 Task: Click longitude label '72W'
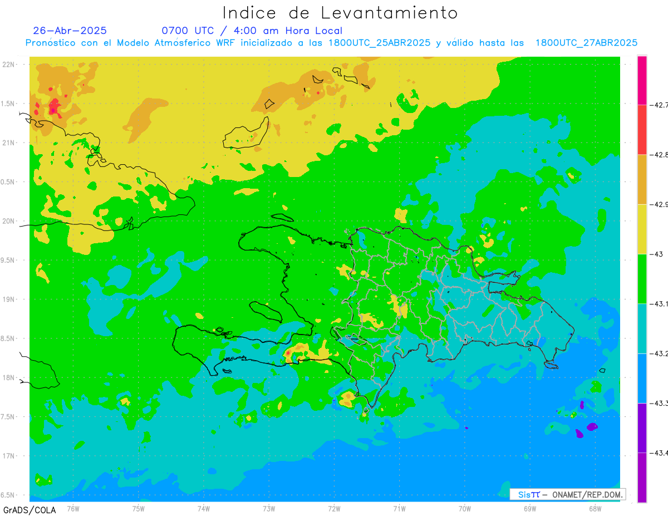334,508
